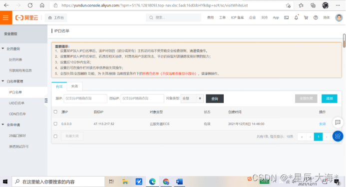The width and height of the screenshot is (346, 187).
Task: Open Windows Start menu
Action: [5, 181]
